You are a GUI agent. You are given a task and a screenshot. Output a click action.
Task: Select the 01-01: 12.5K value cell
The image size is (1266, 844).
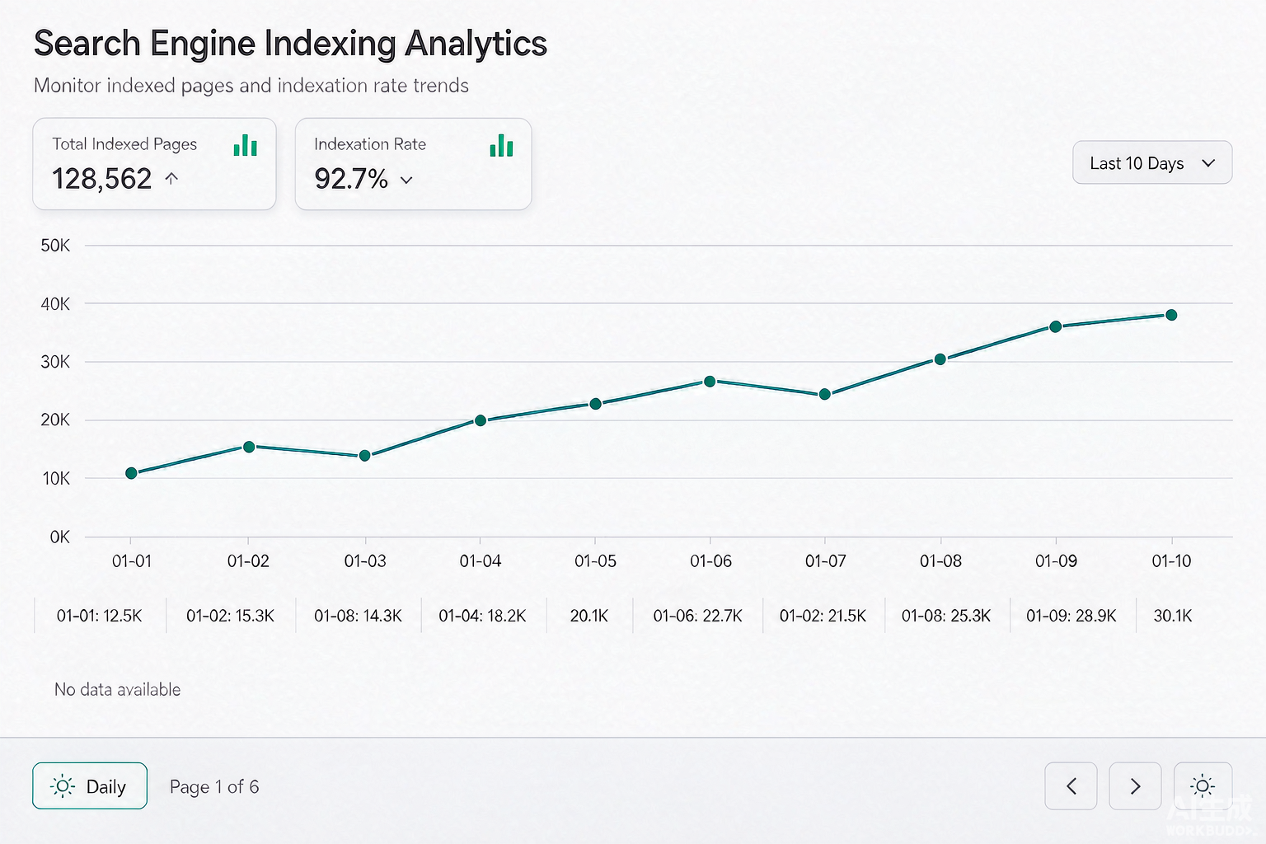100,616
